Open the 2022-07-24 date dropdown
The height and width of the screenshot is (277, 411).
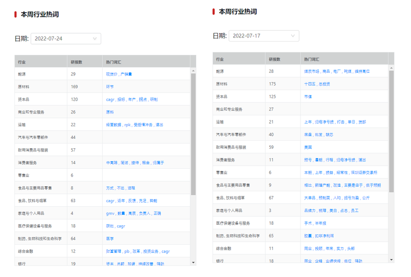coord(65,38)
